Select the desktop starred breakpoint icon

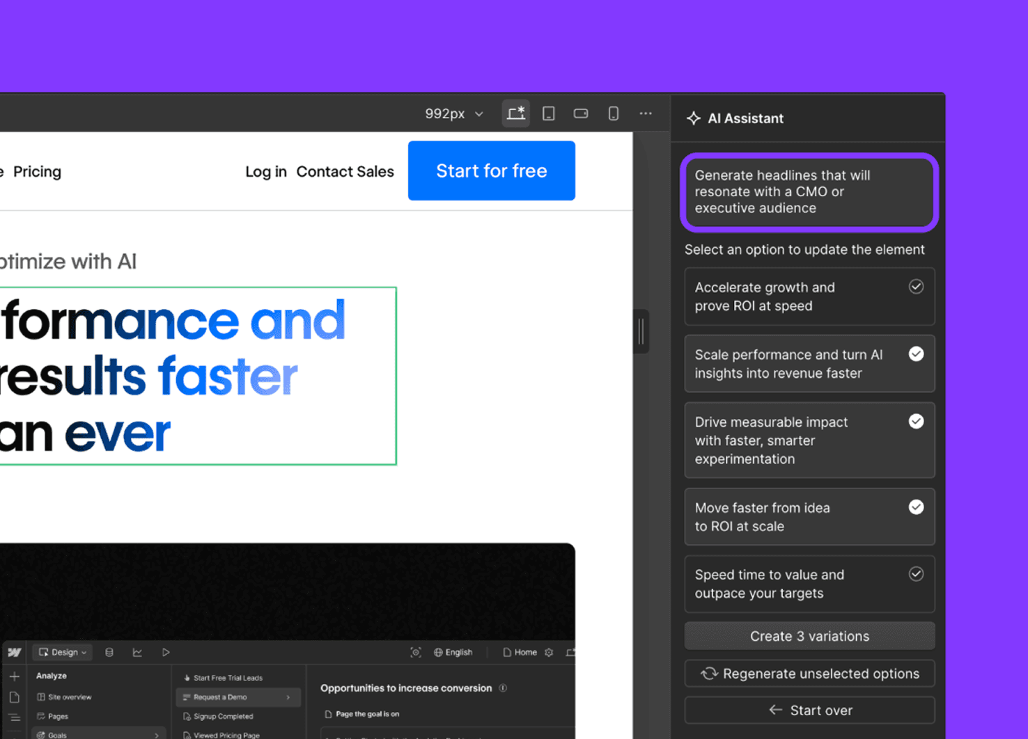(516, 113)
